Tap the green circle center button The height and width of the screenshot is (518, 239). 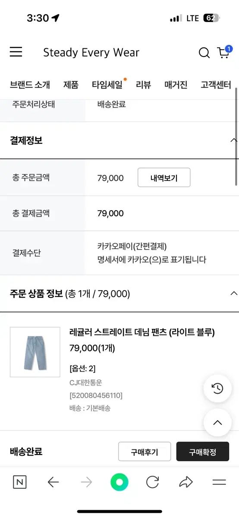pos(119,482)
